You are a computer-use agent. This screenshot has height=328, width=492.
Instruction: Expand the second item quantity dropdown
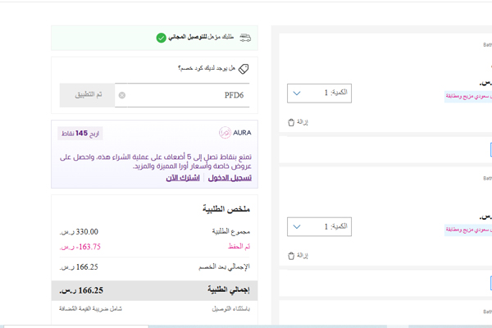pos(319,226)
